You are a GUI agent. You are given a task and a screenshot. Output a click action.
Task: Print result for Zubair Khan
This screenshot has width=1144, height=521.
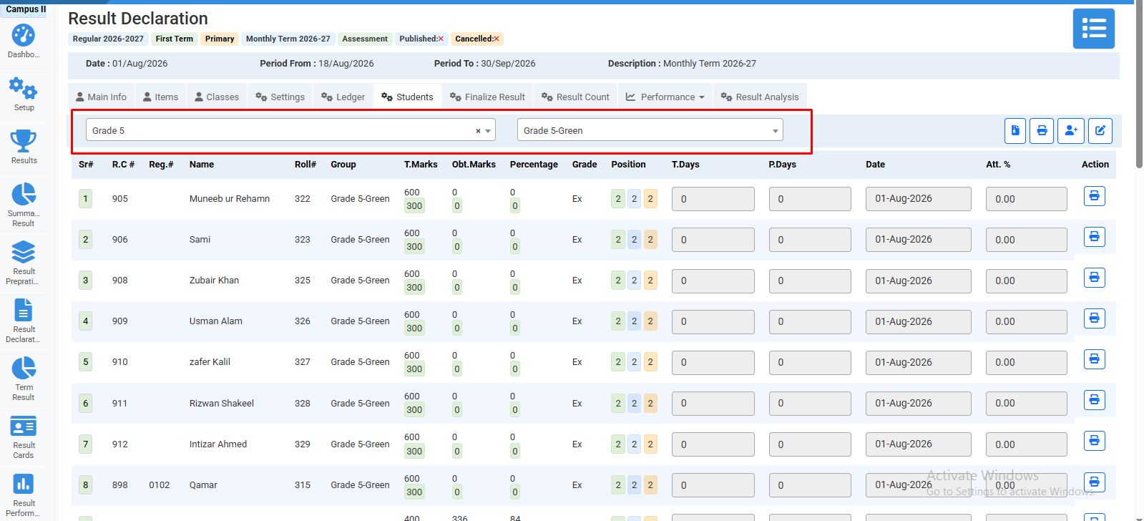1094,277
